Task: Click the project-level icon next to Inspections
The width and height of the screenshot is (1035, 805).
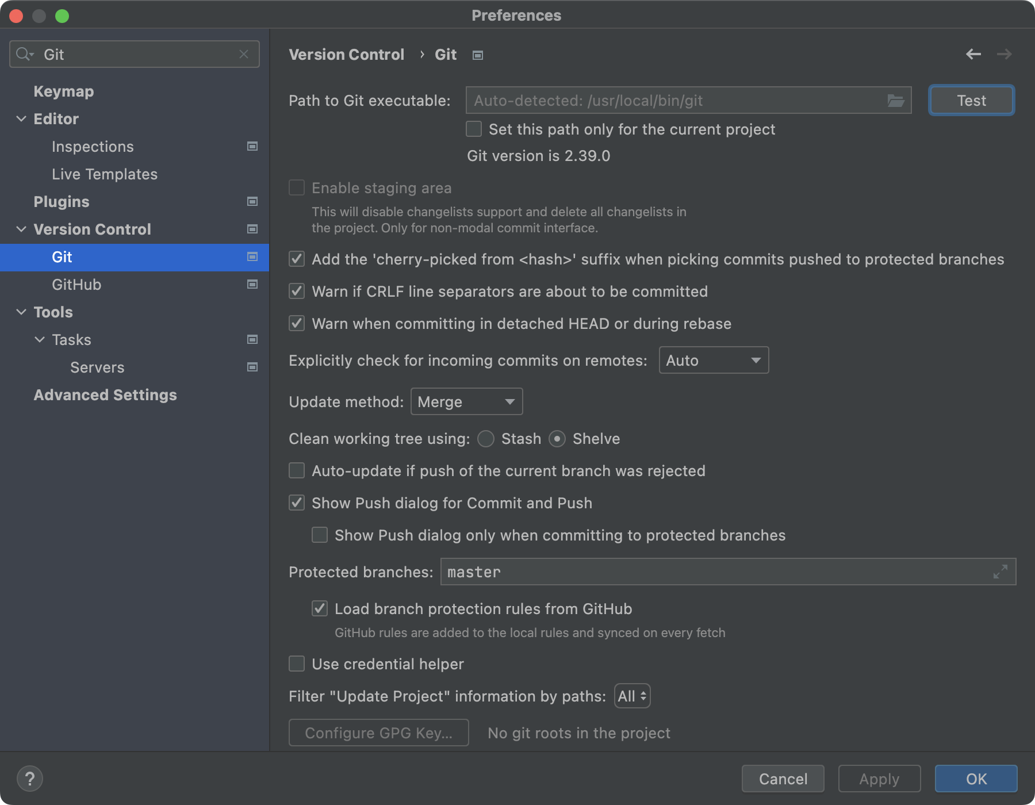Action: pyautogui.click(x=252, y=147)
